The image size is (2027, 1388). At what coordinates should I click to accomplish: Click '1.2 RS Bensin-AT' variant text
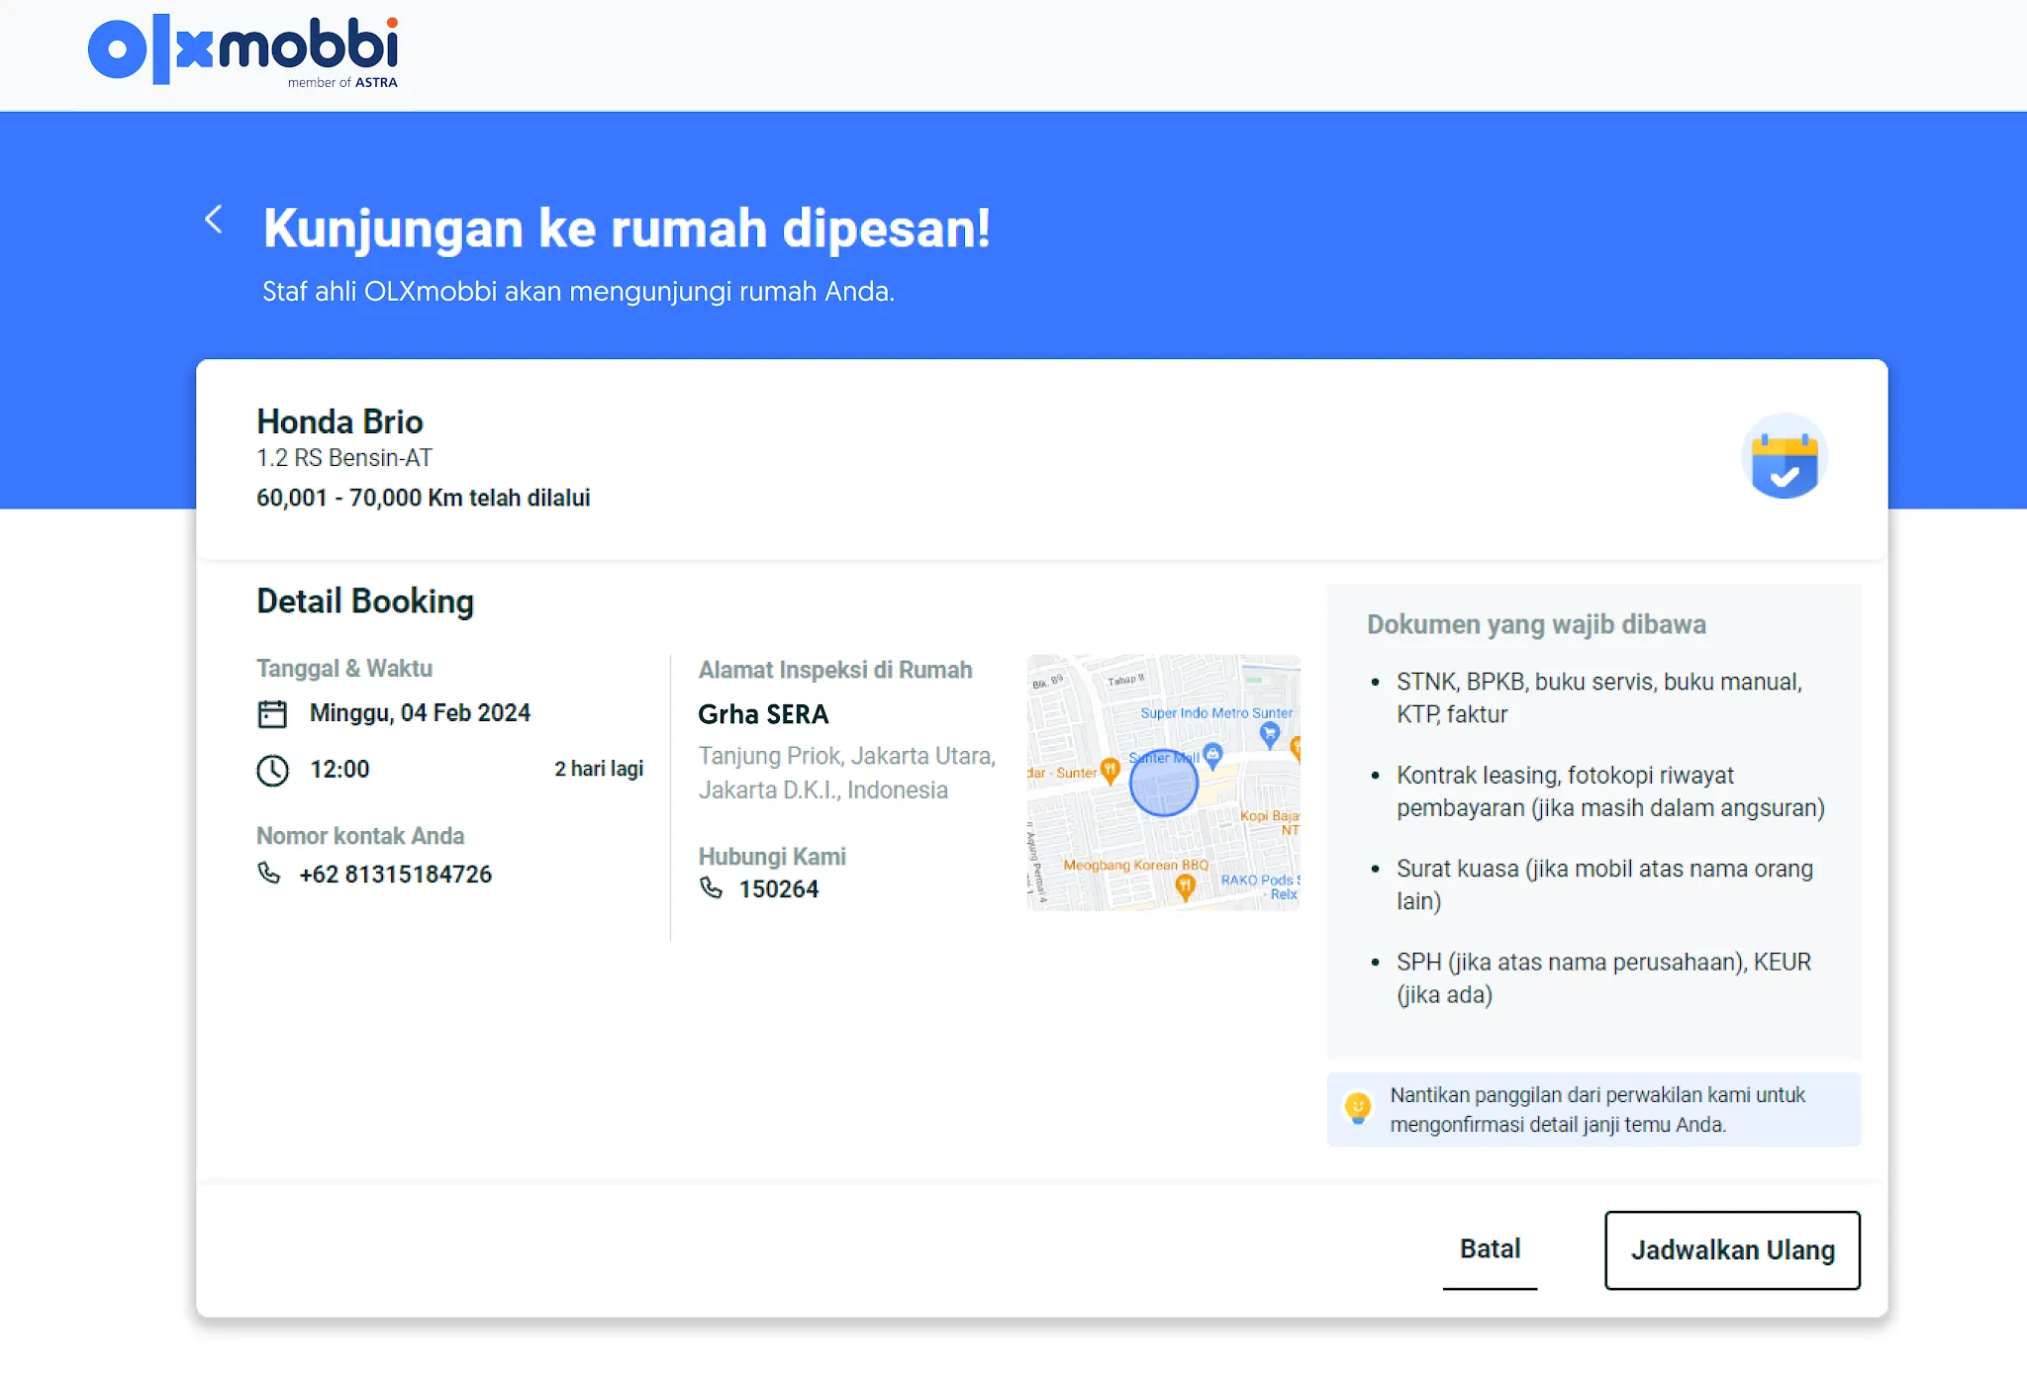pyautogui.click(x=344, y=458)
